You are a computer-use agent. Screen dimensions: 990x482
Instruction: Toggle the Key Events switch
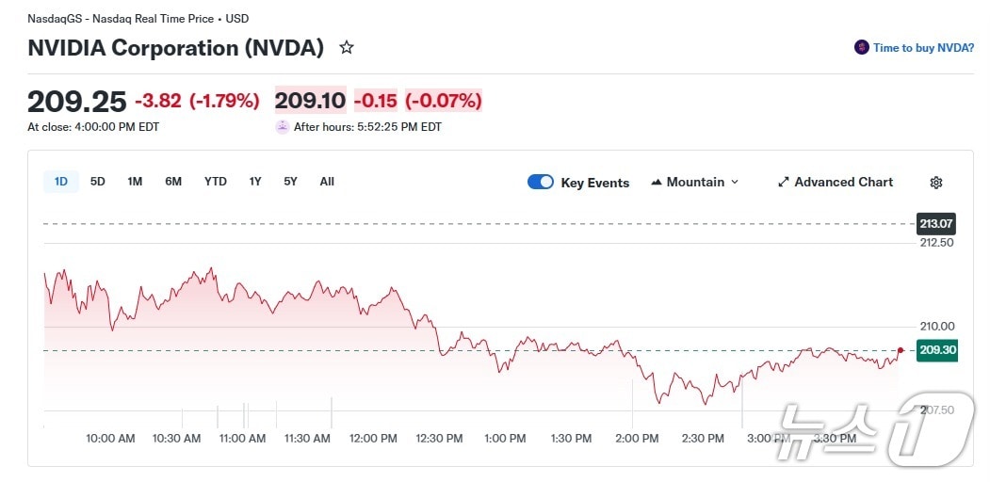point(541,183)
